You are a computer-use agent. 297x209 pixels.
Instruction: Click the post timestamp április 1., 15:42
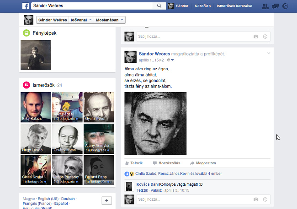(151, 60)
